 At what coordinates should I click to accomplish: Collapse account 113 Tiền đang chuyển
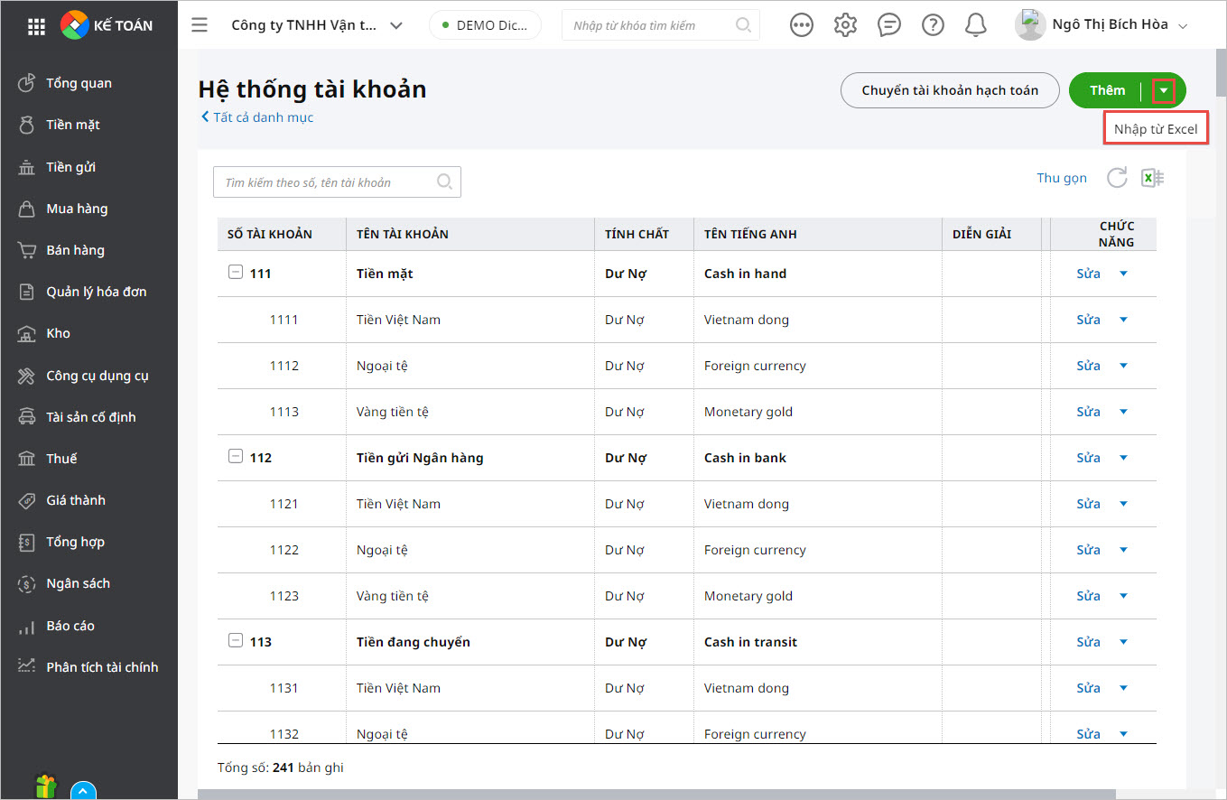coord(235,641)
